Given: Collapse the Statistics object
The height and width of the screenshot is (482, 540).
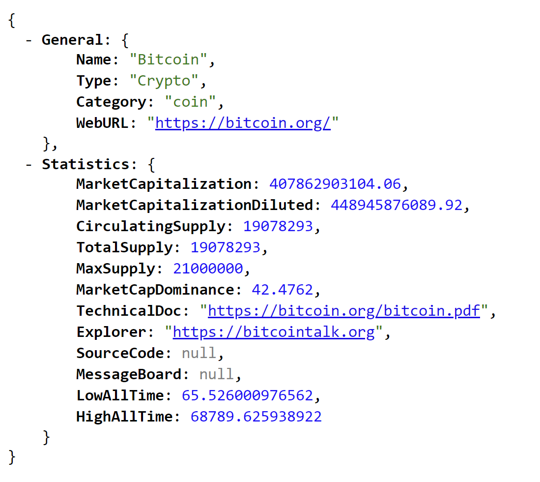Looking at the screenshot, I should [x=28, y=165].
